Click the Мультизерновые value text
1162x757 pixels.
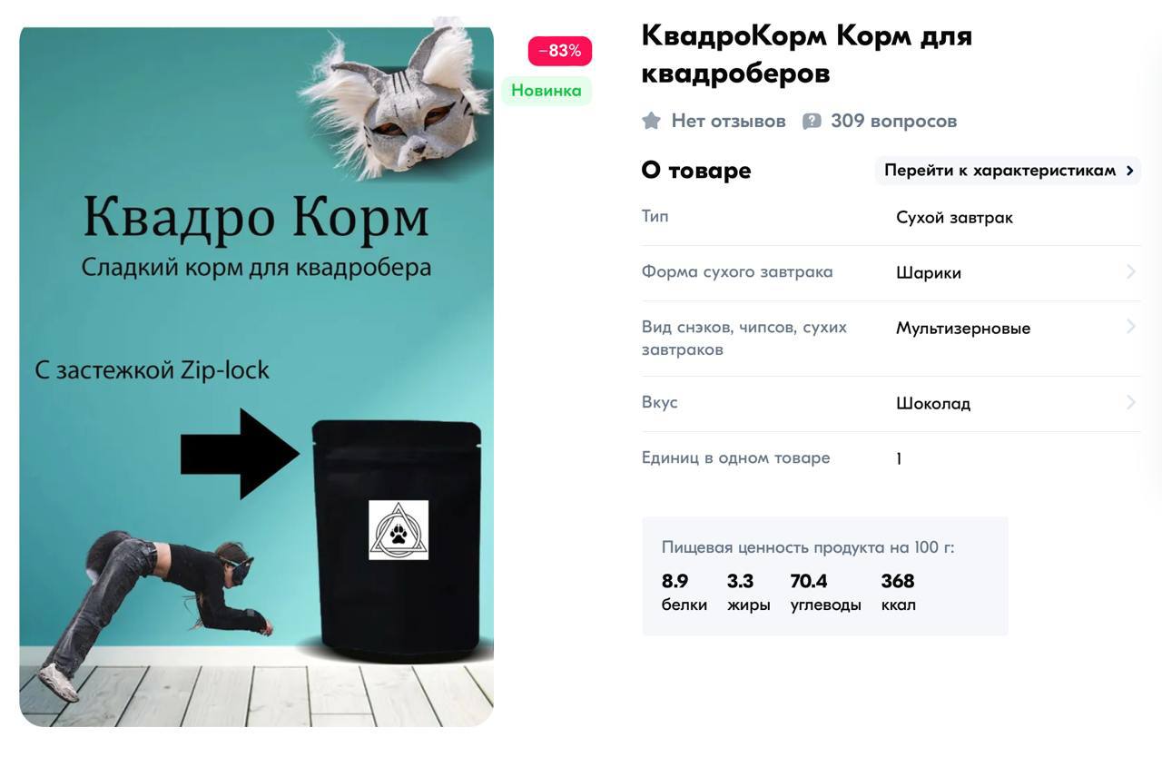click(x=963, y=329)
